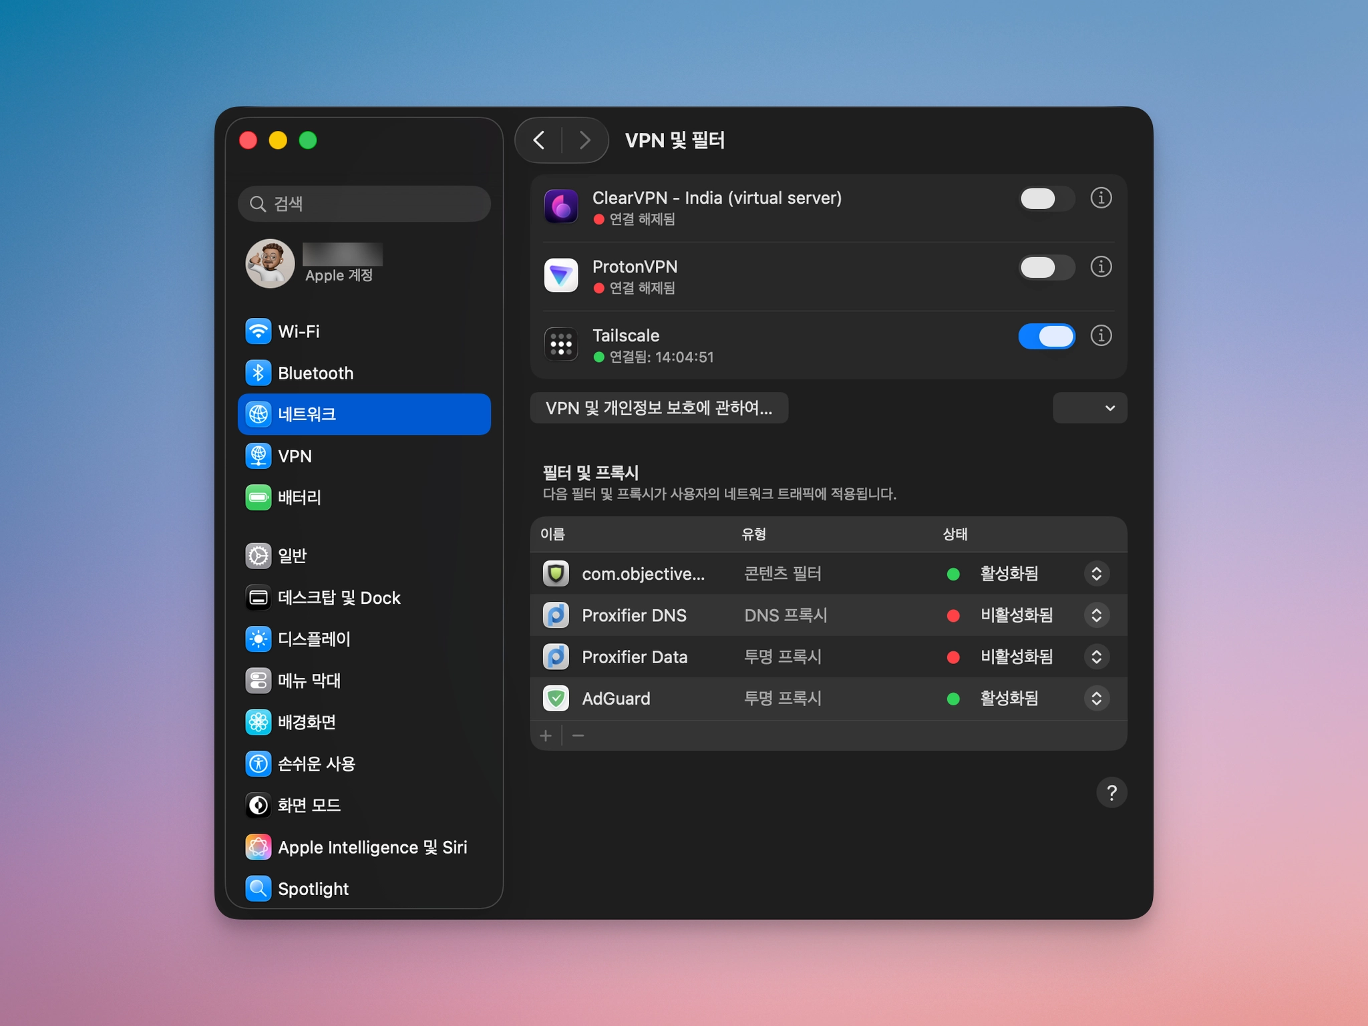Click the plus icon to add a filter

(546, 736)
